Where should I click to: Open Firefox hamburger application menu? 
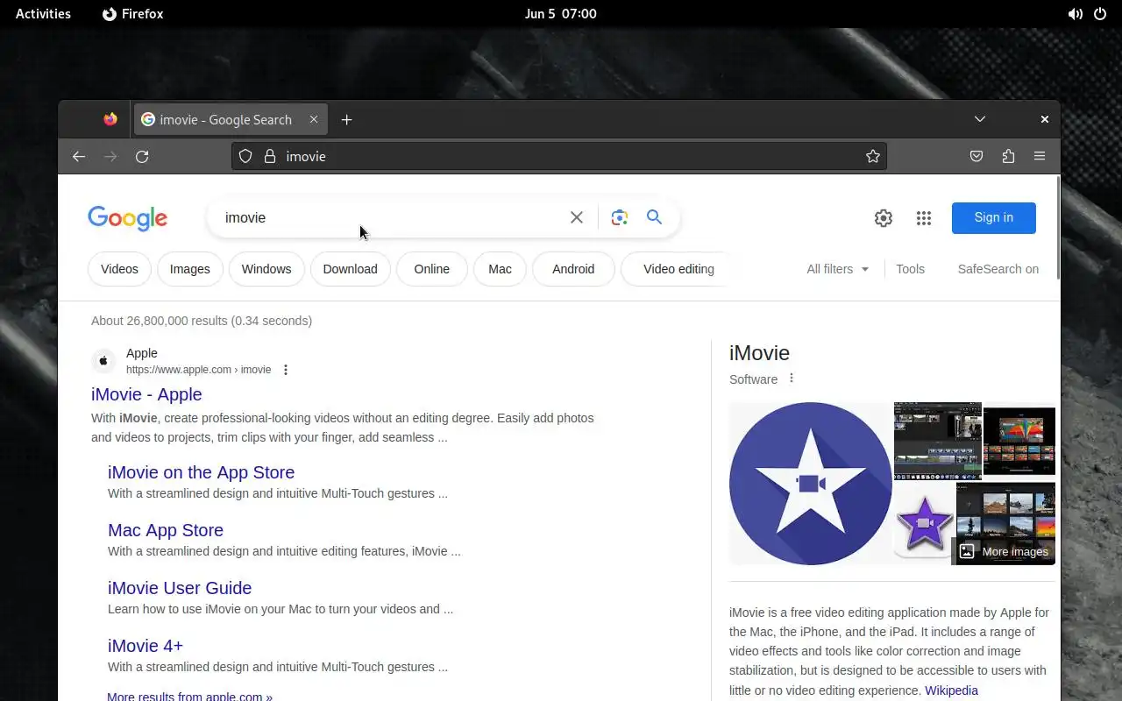tap(1040, 156)
